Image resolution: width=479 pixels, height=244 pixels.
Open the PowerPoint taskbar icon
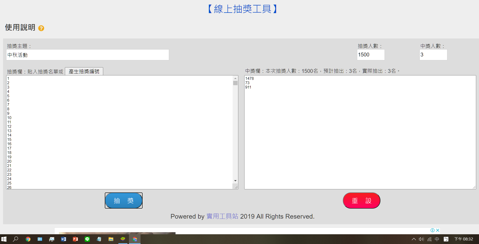pos(75,239)
